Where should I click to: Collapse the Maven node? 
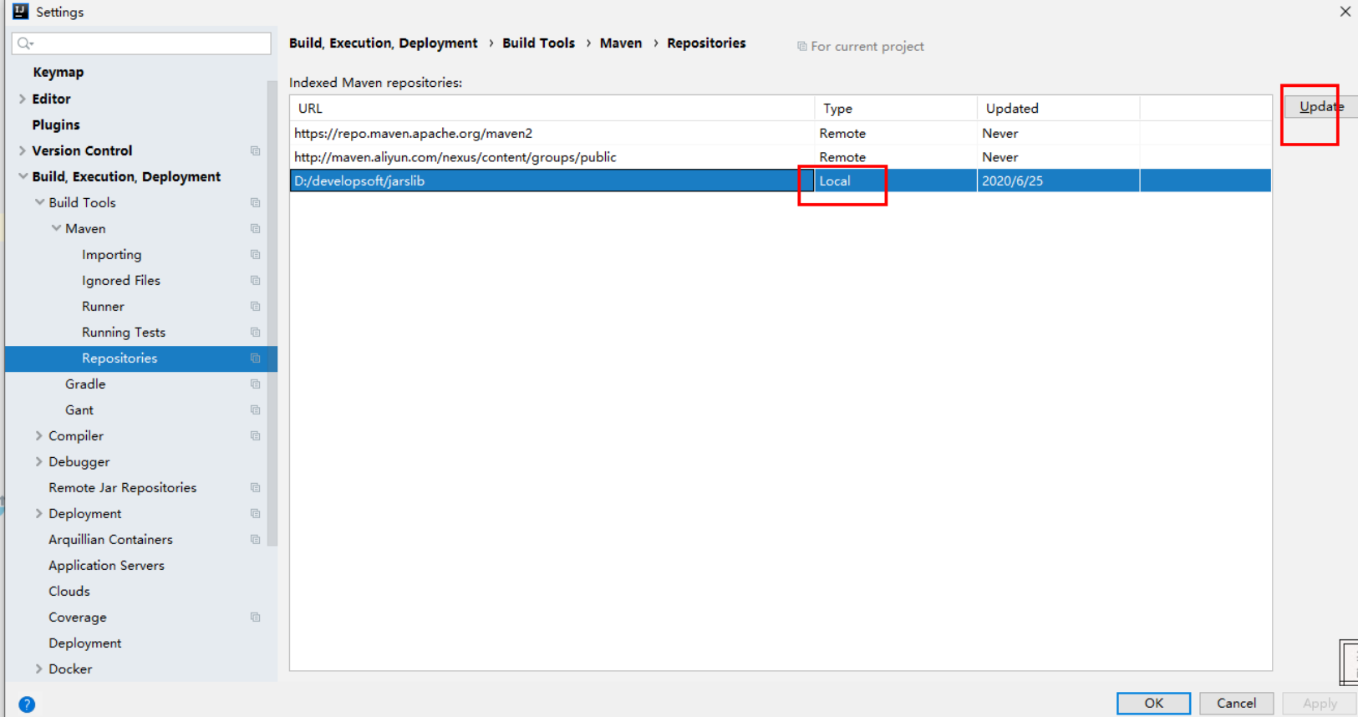tap(56, 228)
